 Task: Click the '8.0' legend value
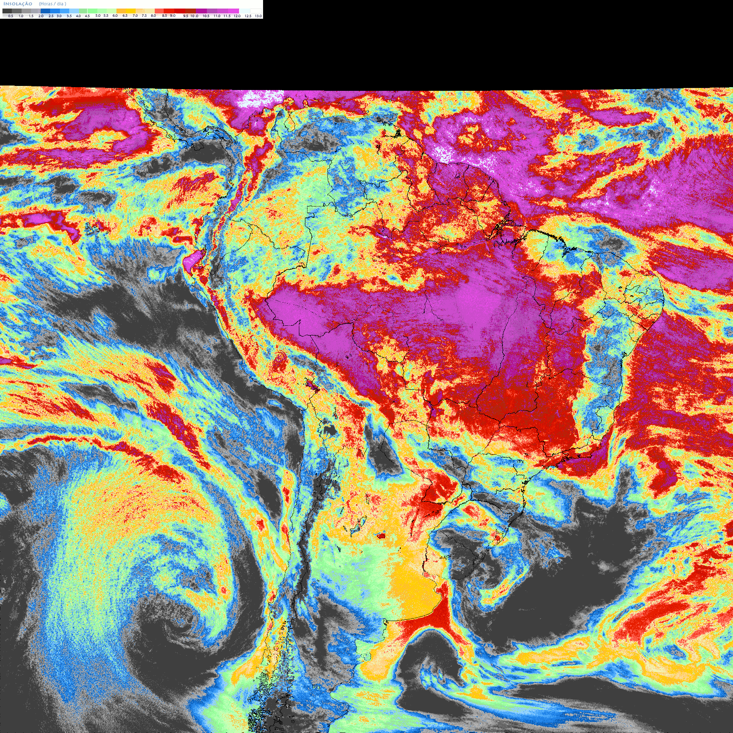pyautogui.click(x=153, y=15)
